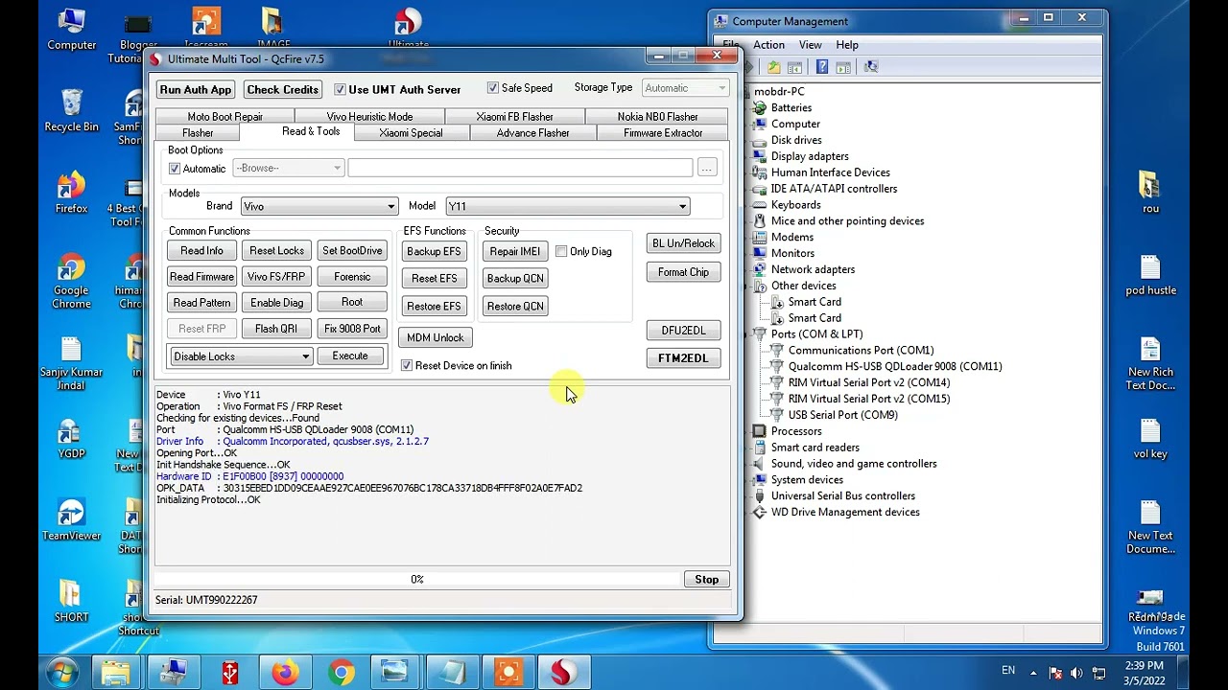Click Run Auth App button
Viewport: 1228px width, 690px height.
(196, 89)
